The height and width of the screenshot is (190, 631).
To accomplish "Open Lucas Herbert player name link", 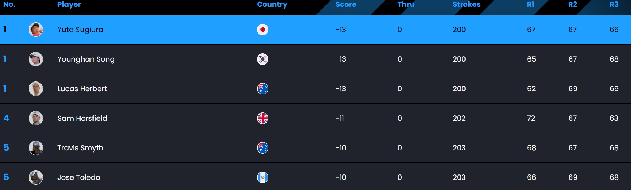I will (82, 89).
